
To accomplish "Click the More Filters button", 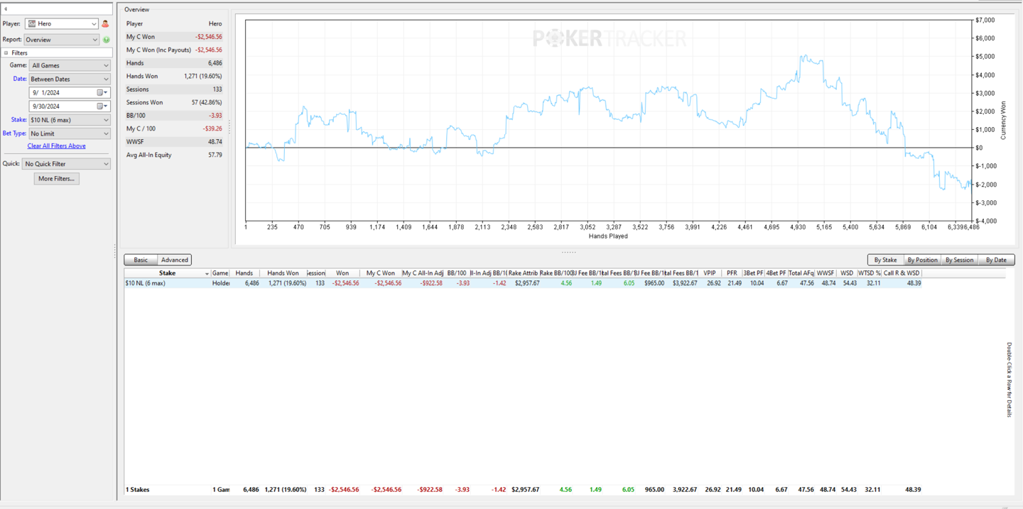I will (56, 179).
